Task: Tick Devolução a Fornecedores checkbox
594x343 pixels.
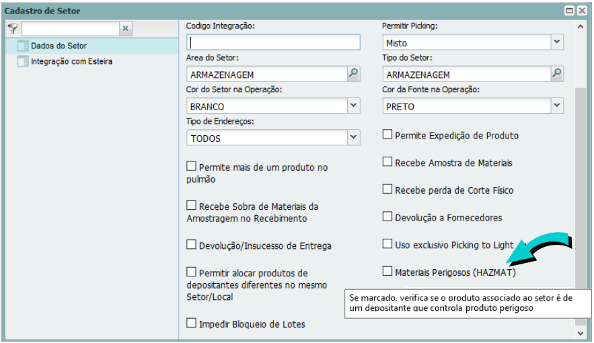Action: (x=387, y=217)
